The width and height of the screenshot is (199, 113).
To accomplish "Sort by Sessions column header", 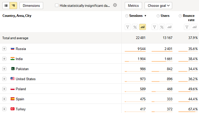I will click(x=136, y=16).
